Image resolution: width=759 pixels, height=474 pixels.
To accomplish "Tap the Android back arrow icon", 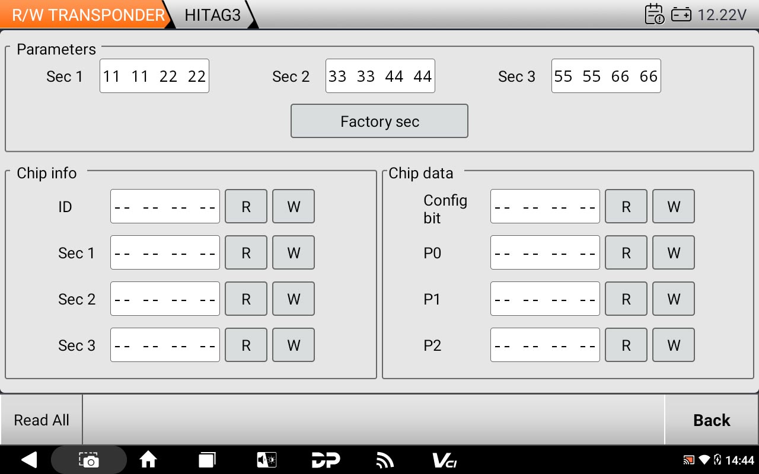I will click(28, 460).
